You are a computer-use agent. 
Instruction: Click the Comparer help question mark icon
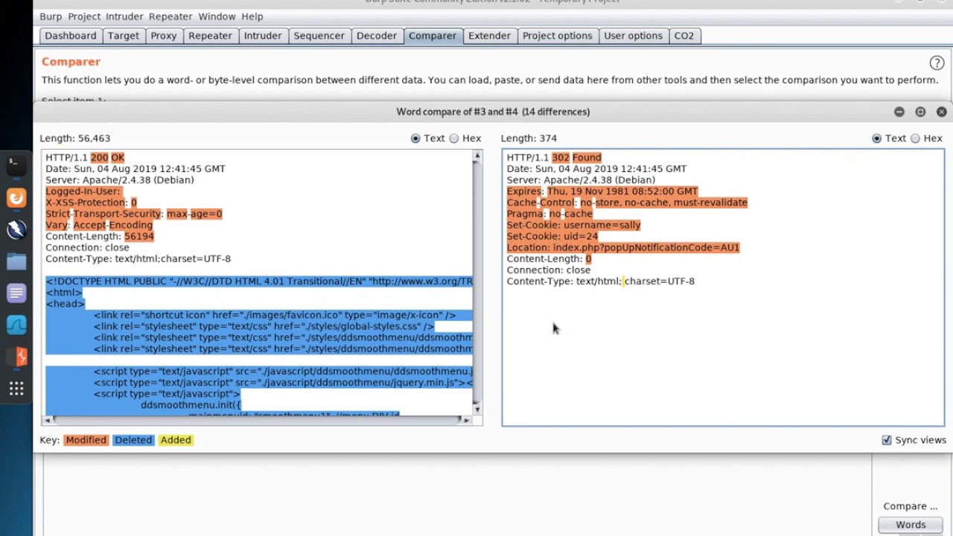(x=937, y=63)
